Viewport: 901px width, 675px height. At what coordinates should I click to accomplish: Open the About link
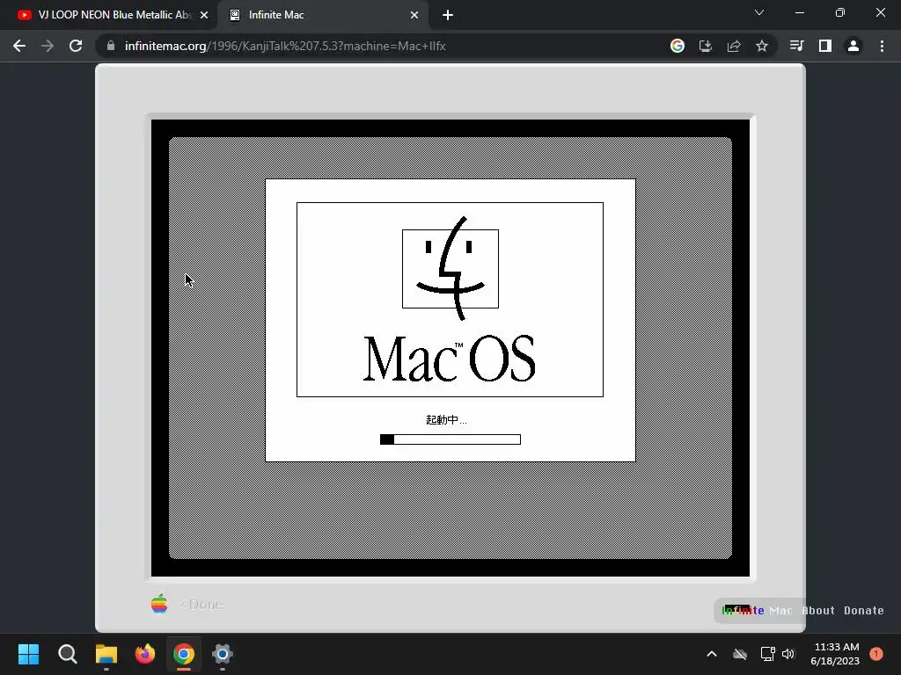(817, 610)
